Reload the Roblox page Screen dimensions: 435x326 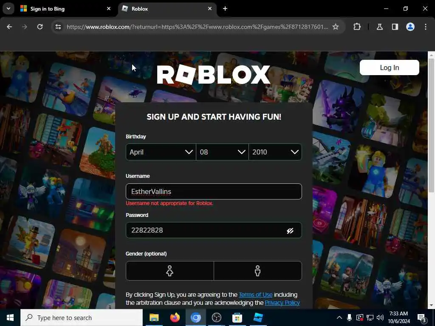coord(40,27)
